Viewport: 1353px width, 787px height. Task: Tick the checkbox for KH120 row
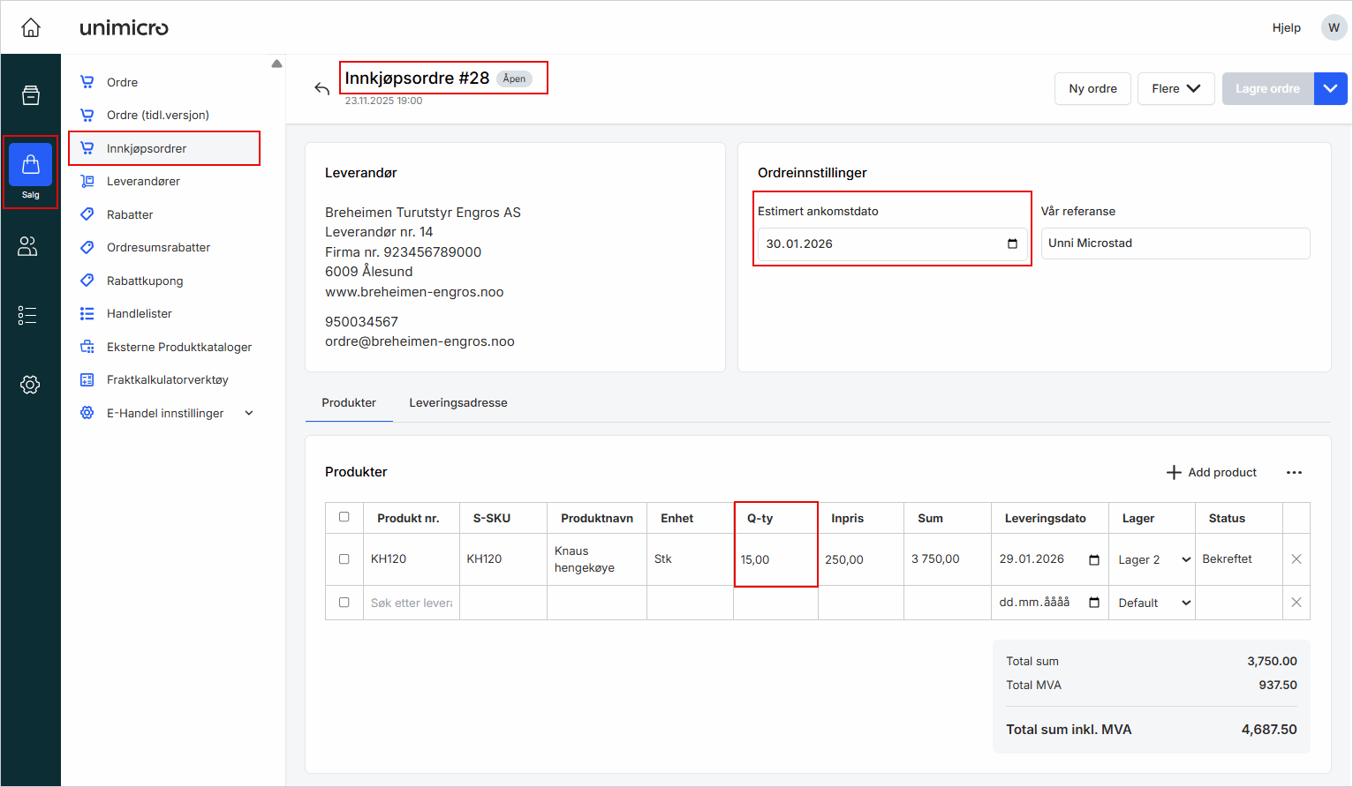(x=344, y=559)
